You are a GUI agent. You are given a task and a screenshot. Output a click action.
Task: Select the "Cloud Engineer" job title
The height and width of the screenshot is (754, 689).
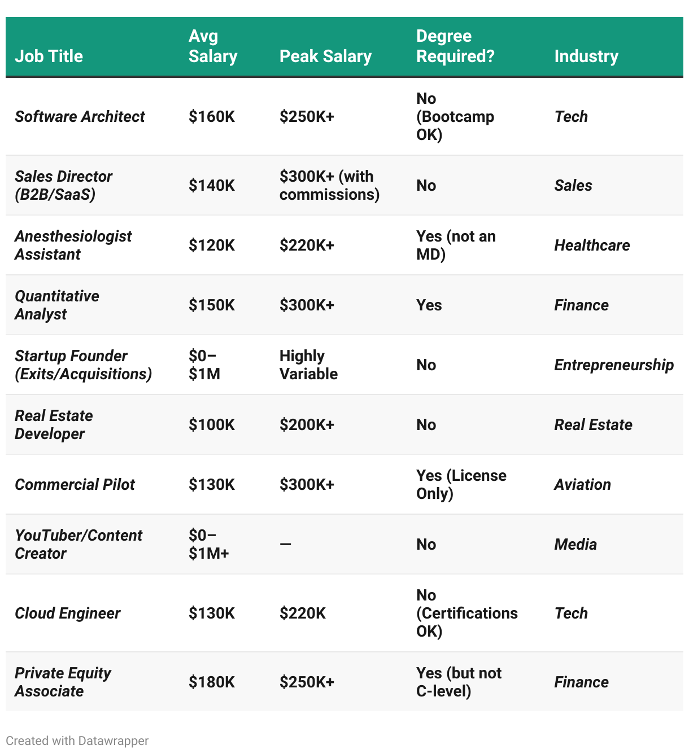(67, 613)
